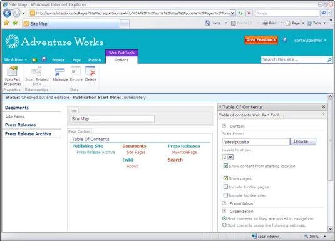Image resolution: width=335 pixels, height=241 pixels.
Task: Minimize the web part via ribbon
Action: point(60,74)
